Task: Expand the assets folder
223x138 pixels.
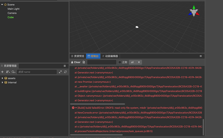Action: tap(2, 78)
